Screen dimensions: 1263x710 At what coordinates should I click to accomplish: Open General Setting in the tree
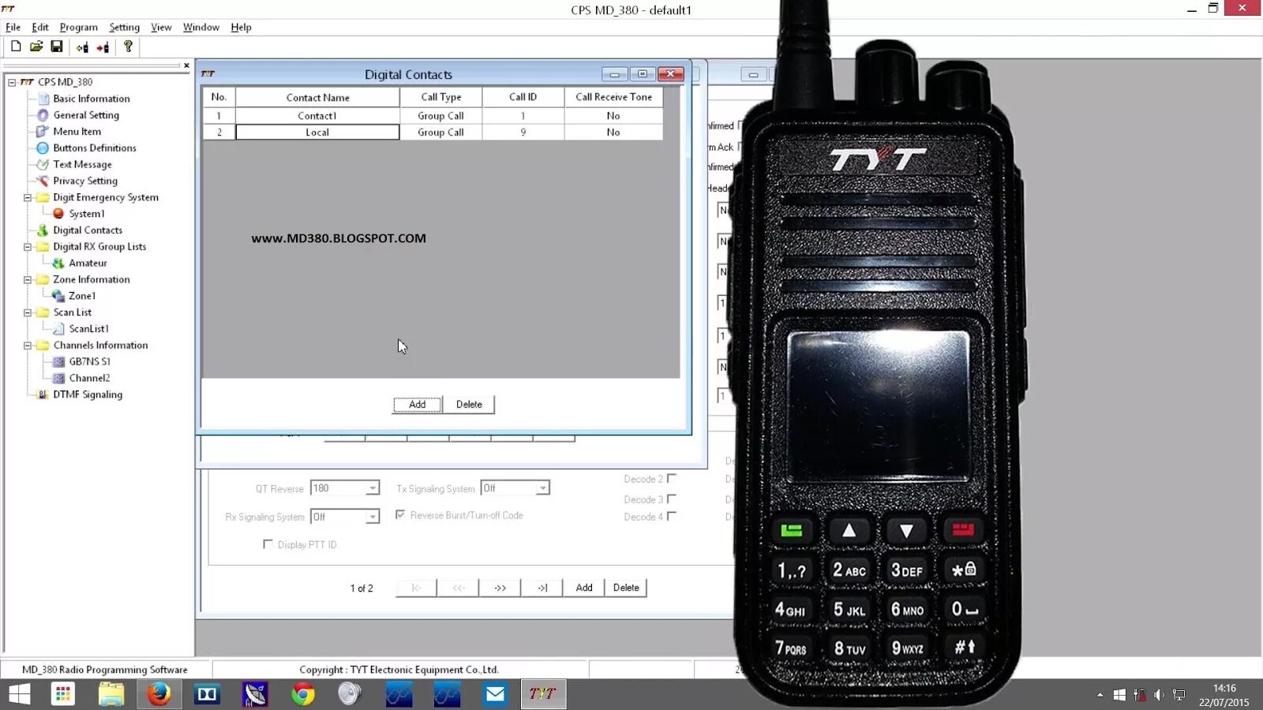tap(86, 115)
